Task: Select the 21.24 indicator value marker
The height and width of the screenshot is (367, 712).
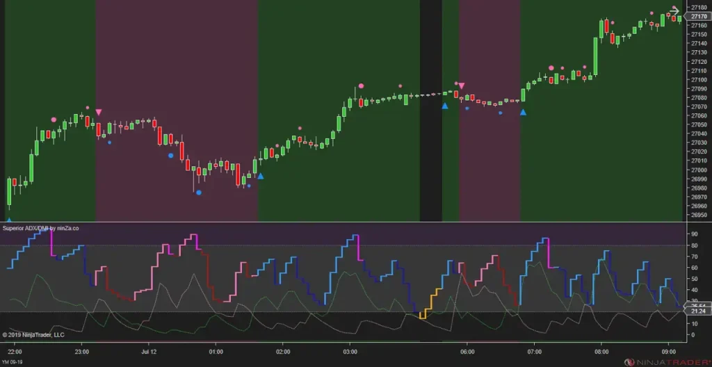Action: 697,311
